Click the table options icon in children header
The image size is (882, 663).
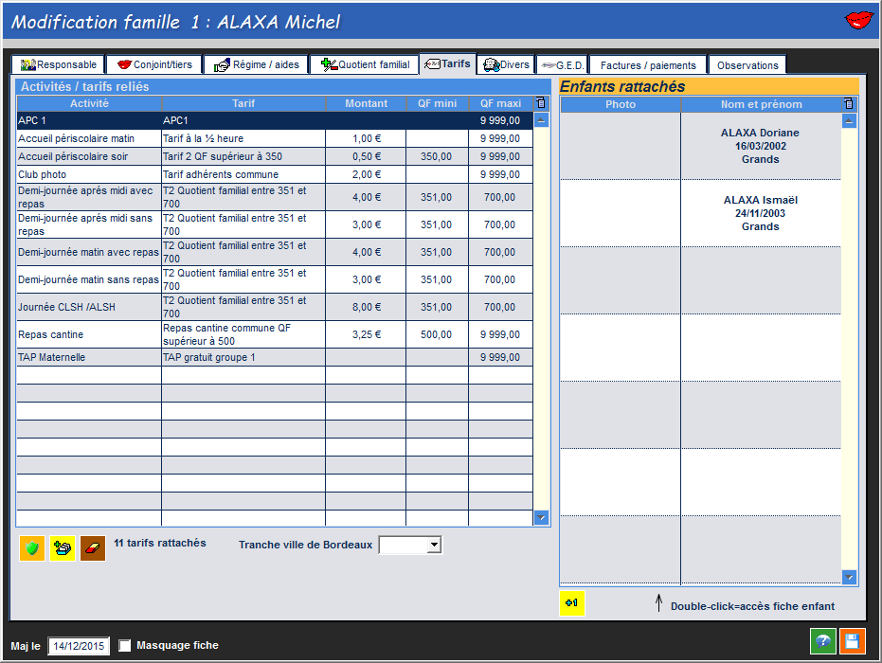849,104
